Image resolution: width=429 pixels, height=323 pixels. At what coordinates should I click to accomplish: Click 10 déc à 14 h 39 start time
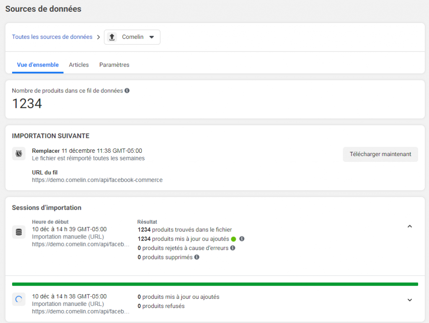[x=69, y=229]
